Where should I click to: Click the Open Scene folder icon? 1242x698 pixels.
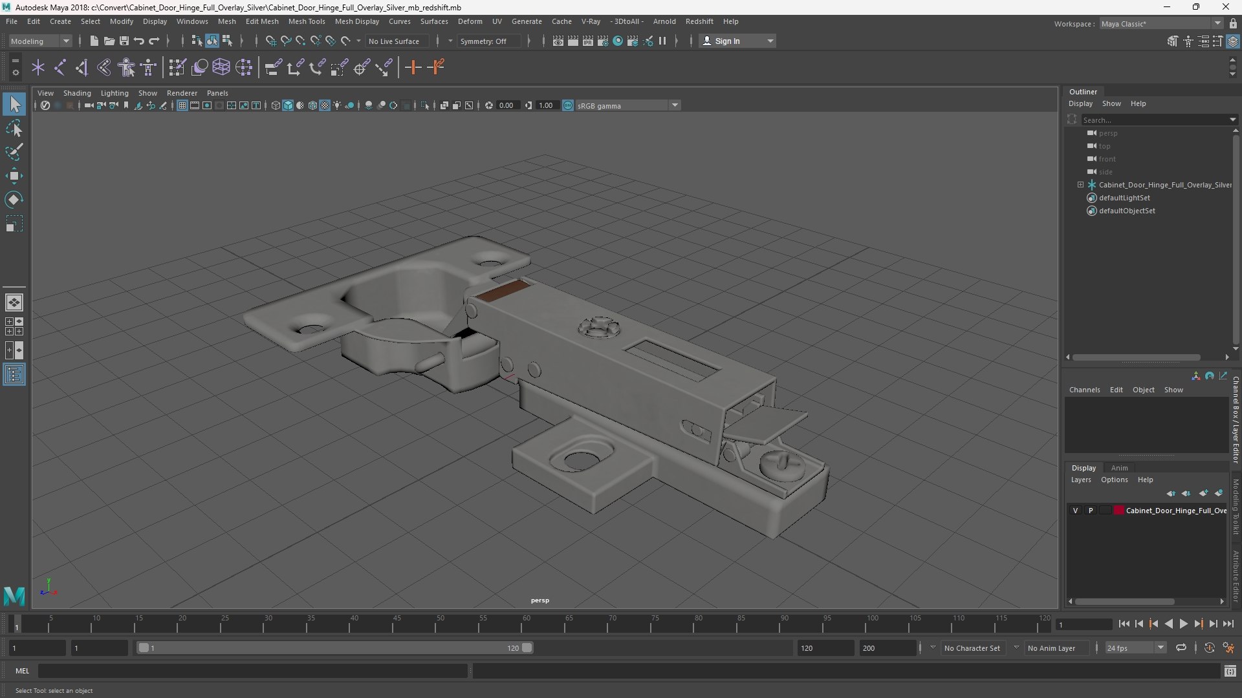pos(109,41)
